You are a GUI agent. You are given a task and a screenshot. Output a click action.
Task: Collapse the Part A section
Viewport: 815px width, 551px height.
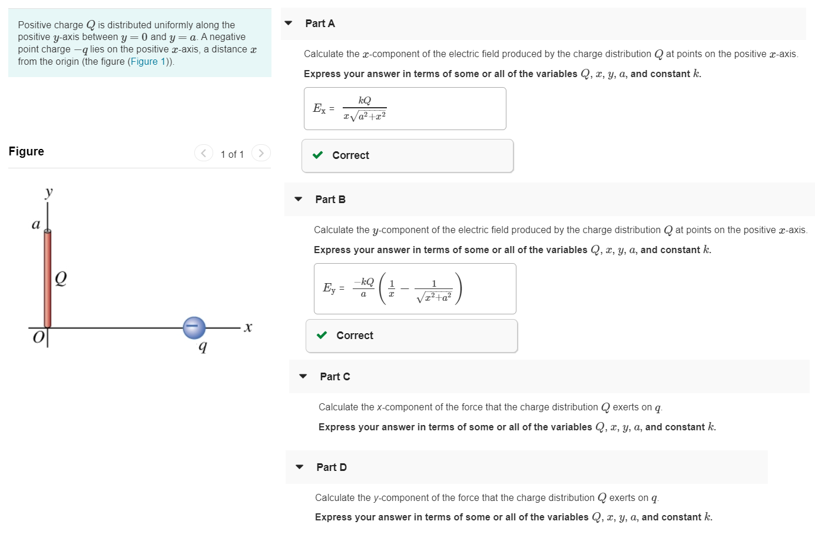(289, 24)
